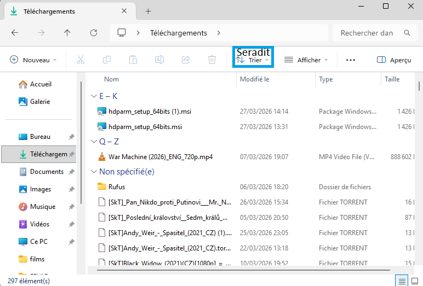This screenshot has height=286, width=423.
Task: Open a new tab with plus button
Action: [x=148, y=11]
